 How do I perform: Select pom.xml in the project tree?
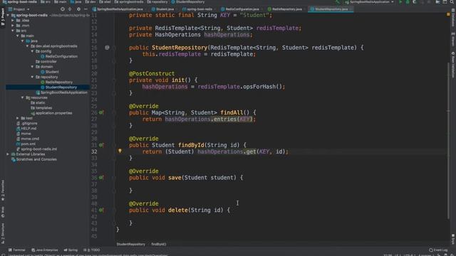click(26, 144)
